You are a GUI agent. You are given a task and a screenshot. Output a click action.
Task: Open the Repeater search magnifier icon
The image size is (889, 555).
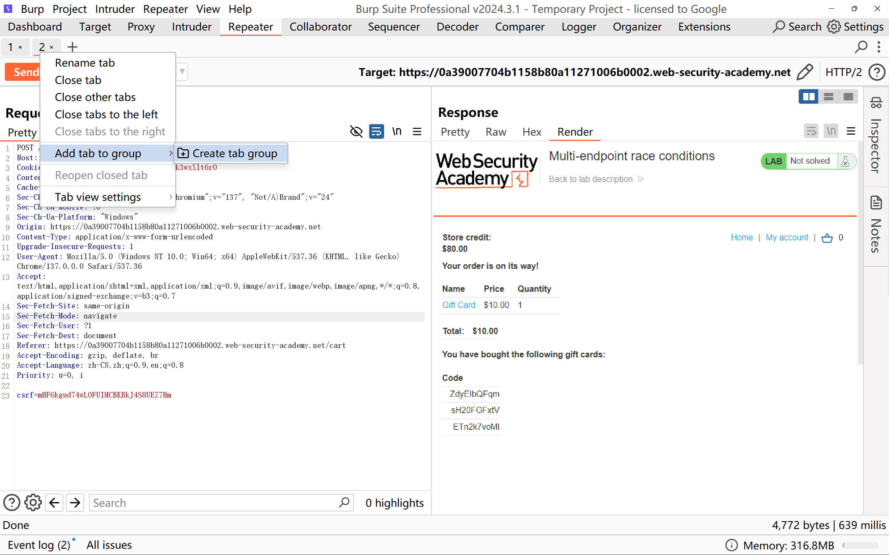(x=861, y=47)
